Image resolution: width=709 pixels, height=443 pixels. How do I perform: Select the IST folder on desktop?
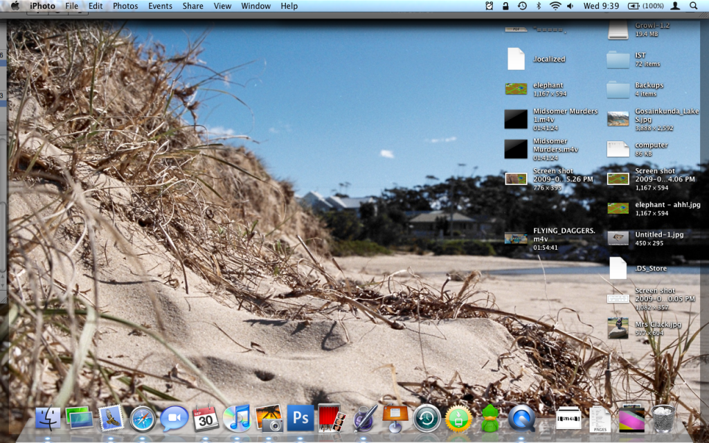pos(618,60)
